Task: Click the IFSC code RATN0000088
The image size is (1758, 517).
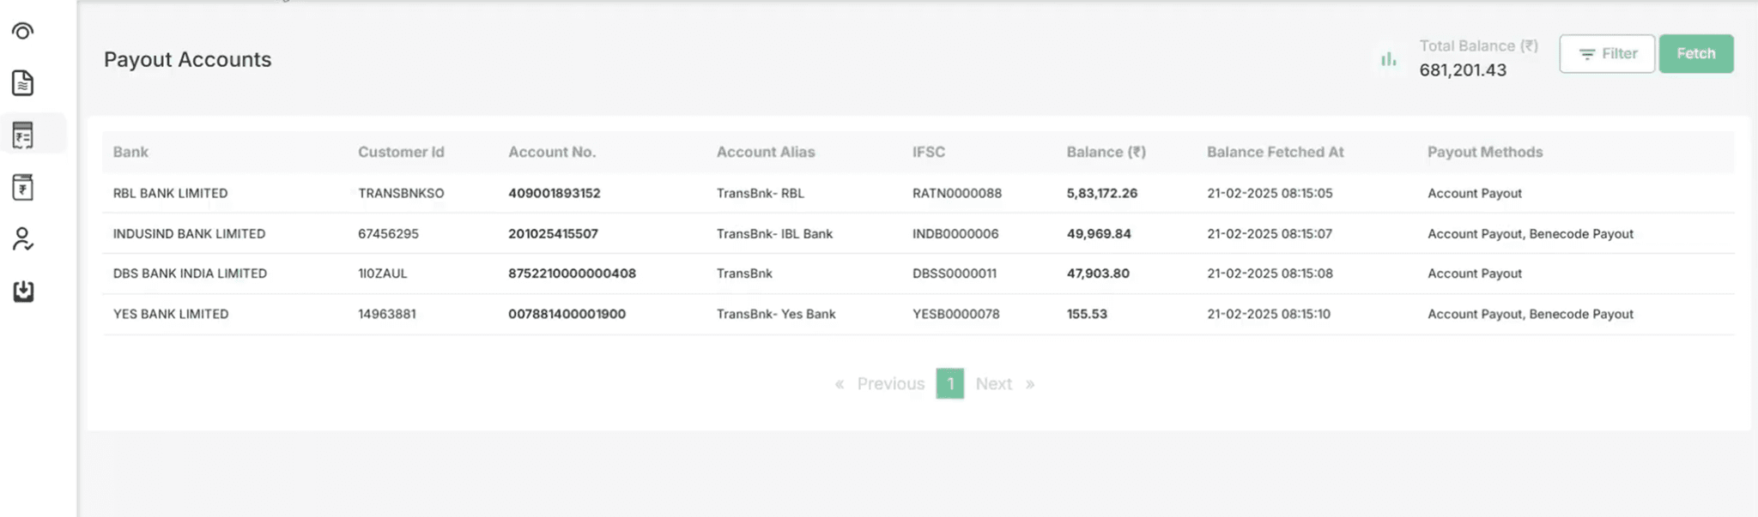Action: coord(956,194)
